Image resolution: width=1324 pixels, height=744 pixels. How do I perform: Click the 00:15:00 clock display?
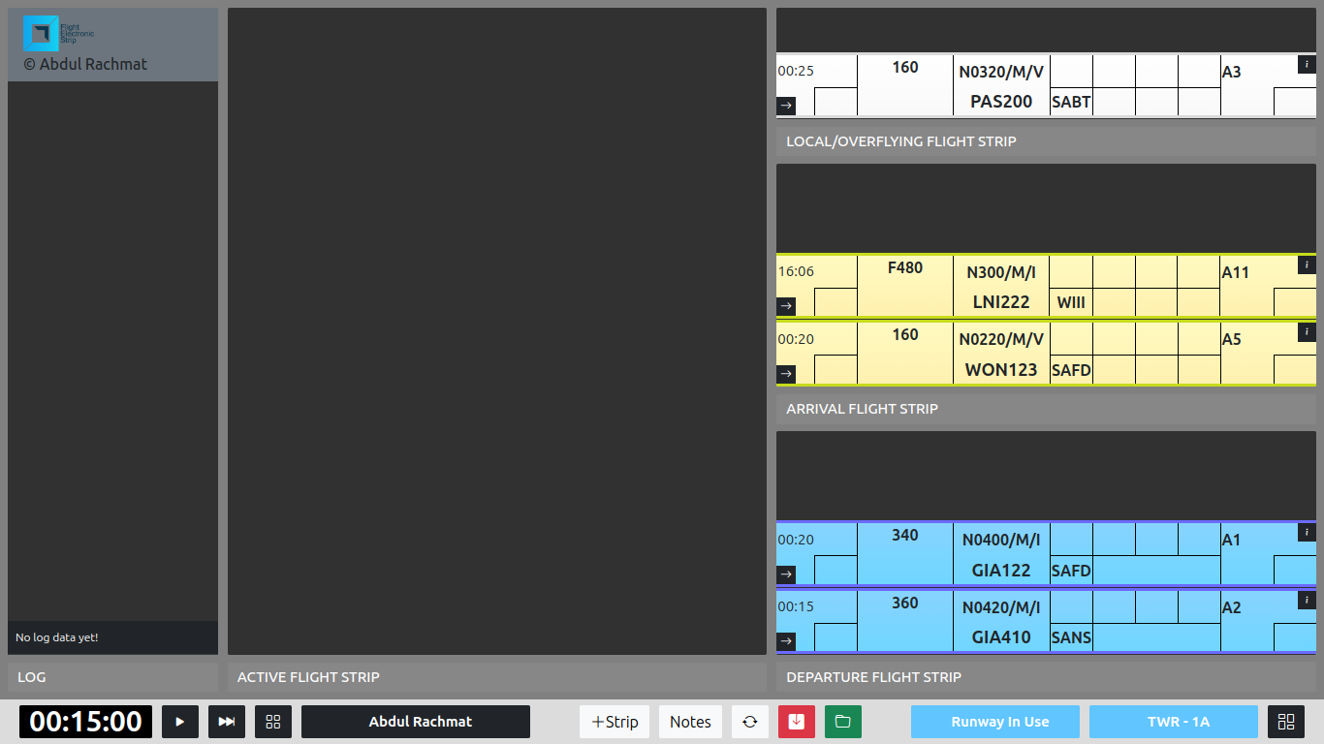[x=86, y=722]
